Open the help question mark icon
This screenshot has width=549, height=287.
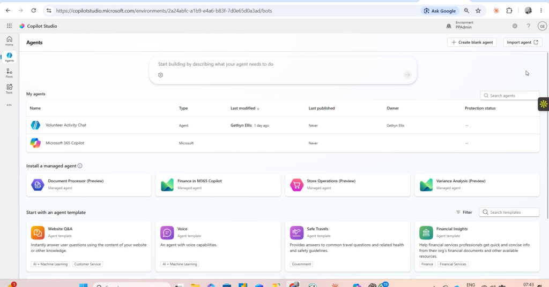coord(528,26)
